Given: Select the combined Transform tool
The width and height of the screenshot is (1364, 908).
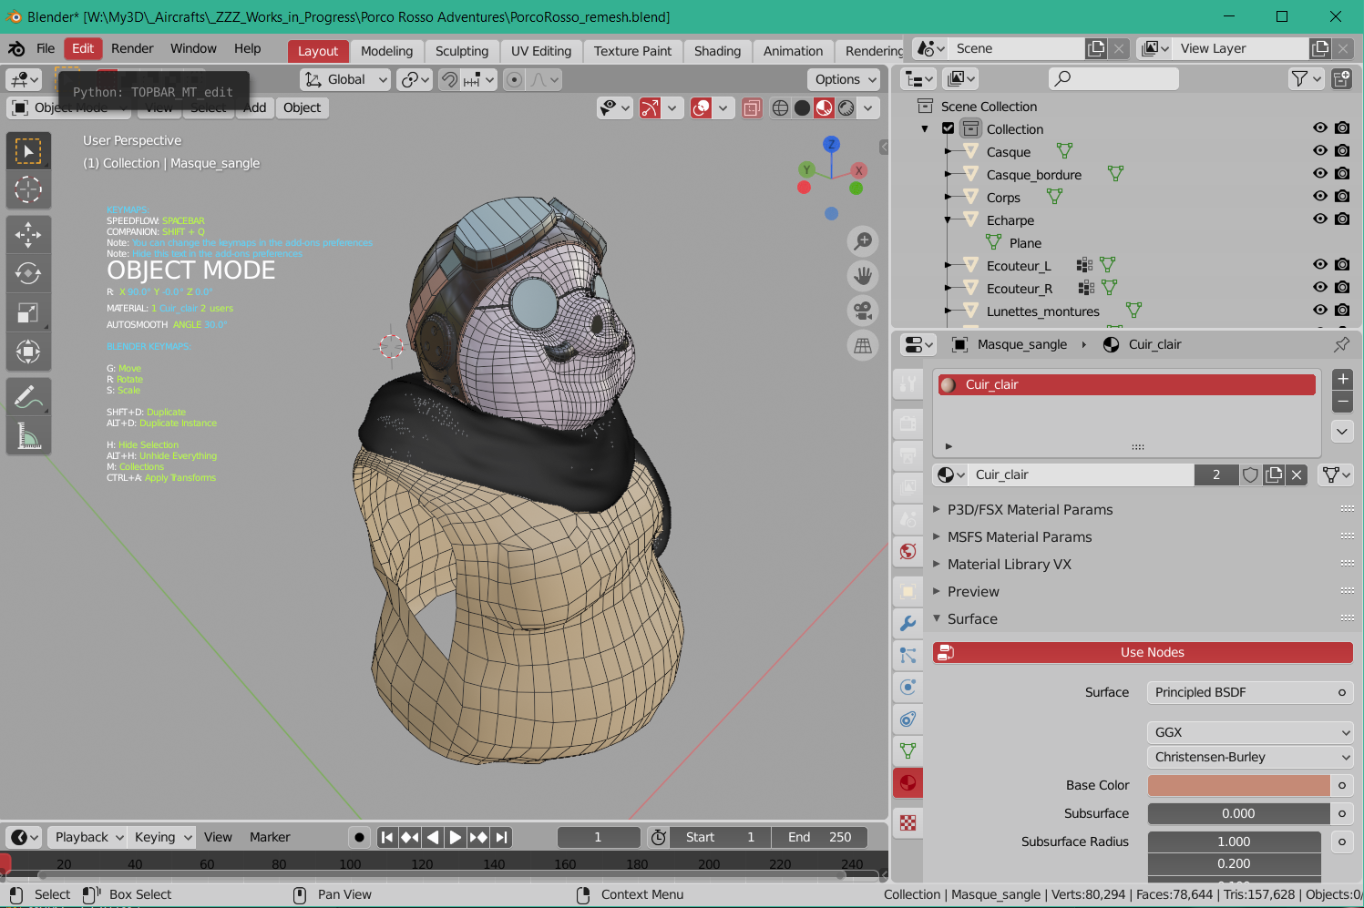Looking at the screenshot, I should [x=28, y=351].
